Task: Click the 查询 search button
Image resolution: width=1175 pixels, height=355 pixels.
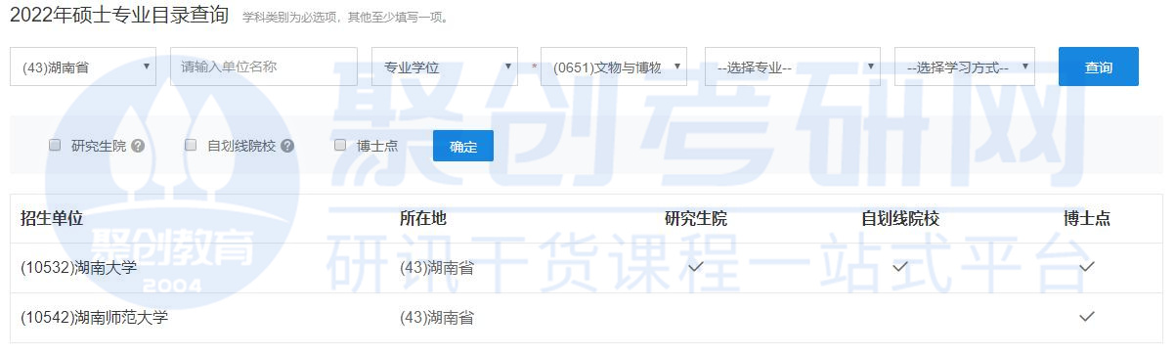Action: [x=1099, y=67]
